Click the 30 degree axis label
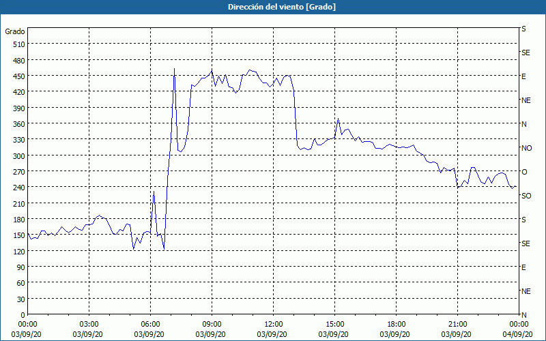The height and width of the screenshot is (341, 546). point(21,299)
